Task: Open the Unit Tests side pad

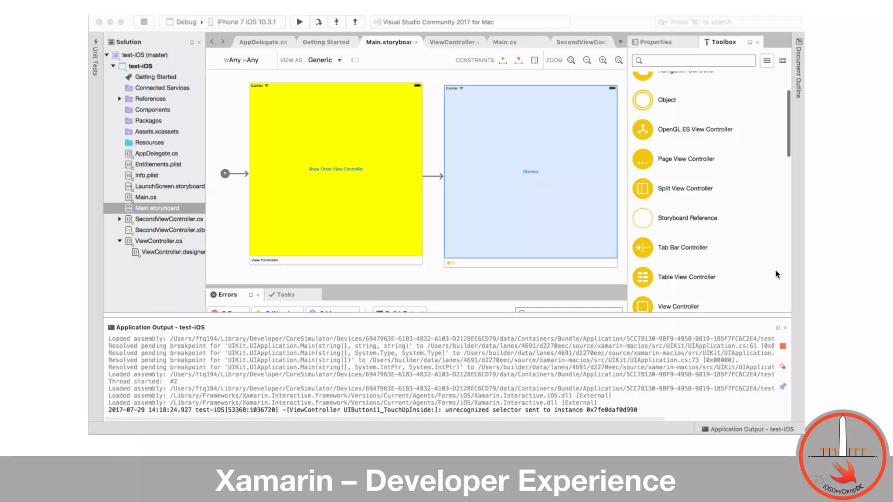Action: click(x=95, y=57)
